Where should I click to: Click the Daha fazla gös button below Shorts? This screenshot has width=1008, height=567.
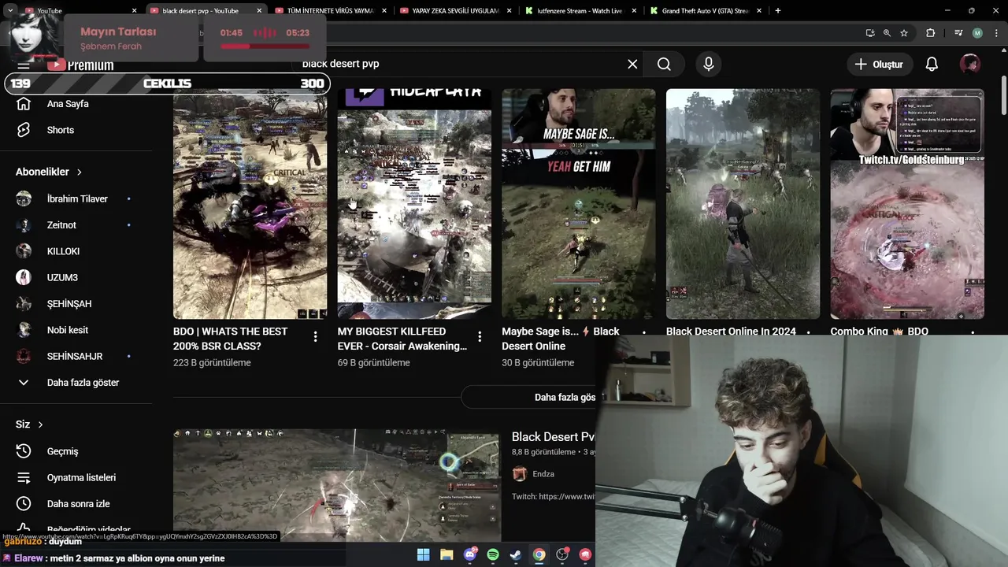528,397
